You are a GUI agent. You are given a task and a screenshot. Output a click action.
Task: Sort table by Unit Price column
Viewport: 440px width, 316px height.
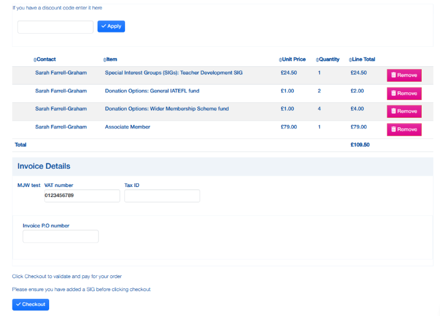tap(293, 59)
